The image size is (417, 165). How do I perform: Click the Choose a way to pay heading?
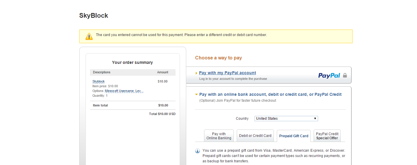pos(219,58)
